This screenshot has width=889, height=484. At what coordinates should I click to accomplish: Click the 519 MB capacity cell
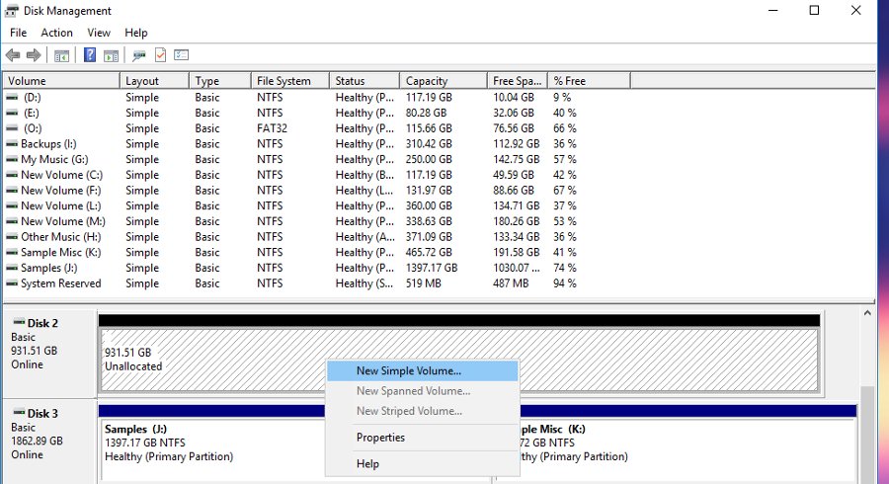423,283
